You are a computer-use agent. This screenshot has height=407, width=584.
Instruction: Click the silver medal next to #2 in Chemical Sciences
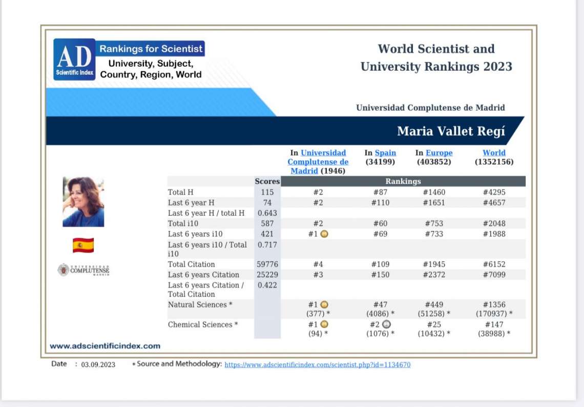[x=387, y=324]
